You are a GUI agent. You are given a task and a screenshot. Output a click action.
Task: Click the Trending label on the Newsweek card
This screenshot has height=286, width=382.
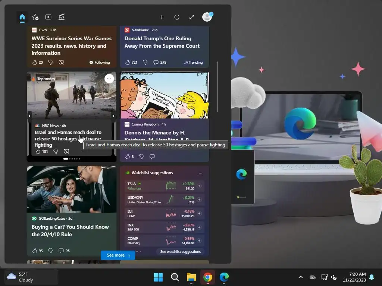pyautogui.click(x=194, y=63)
